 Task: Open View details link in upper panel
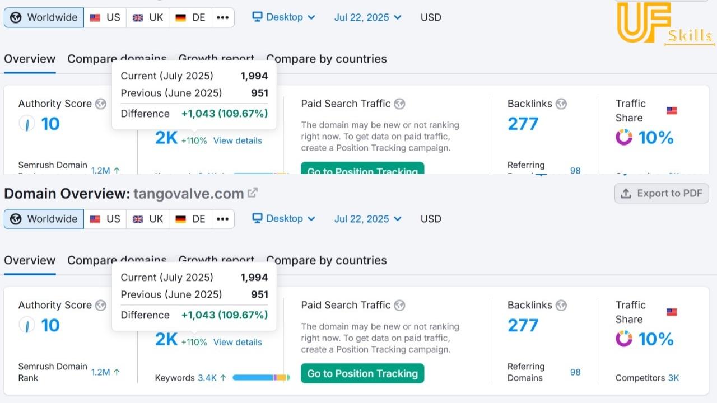238,140
